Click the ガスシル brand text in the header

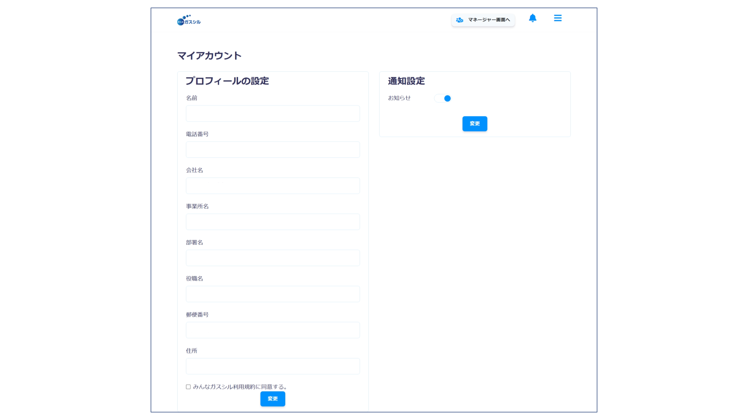(193, 21)
